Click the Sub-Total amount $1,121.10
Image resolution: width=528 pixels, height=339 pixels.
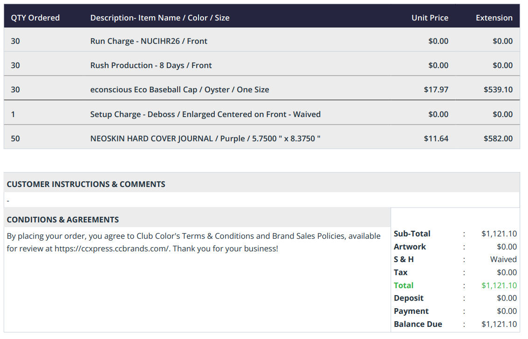[499, 234]
